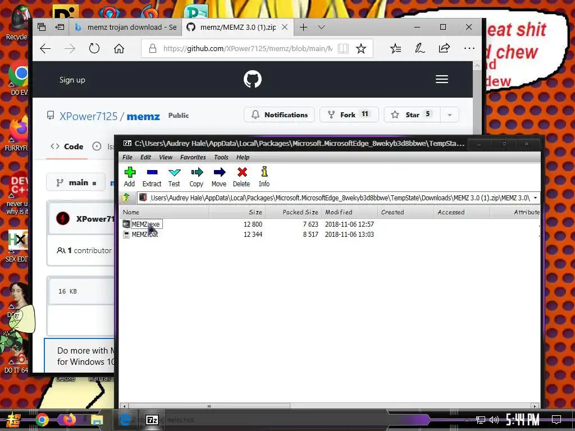Open the notification center icon
Image resolution: width=575 pixels, height=431 pixels.
[x=556, y=420]
